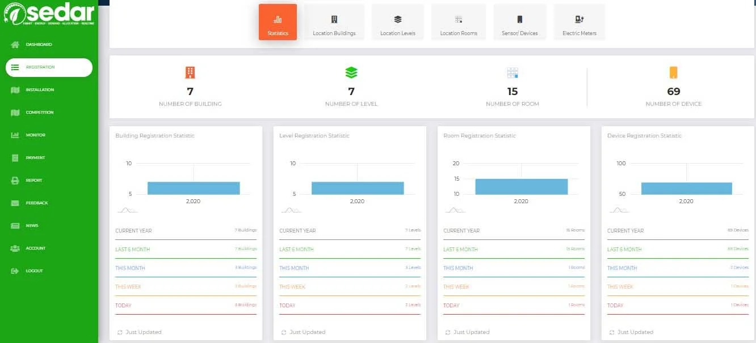Screen dimensions: 756x343
Task: Open the Electric Meters tab
Action: pyautogui.click(x=579, y=23)
